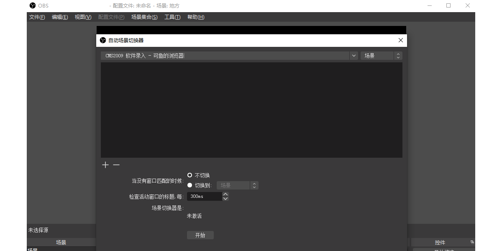Open the 文件 menu

coord(37,17)
